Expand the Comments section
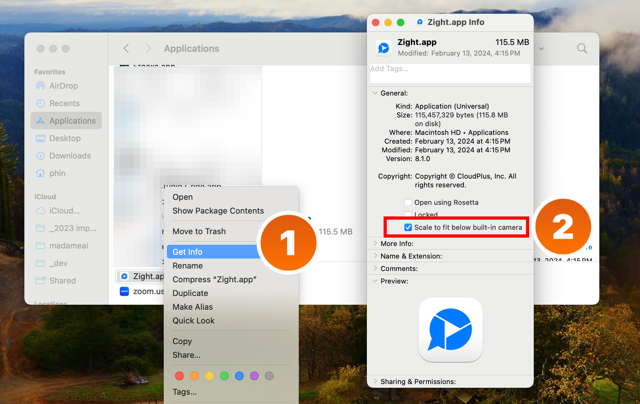This screenshot has width=640, height=404. [375, 269]
